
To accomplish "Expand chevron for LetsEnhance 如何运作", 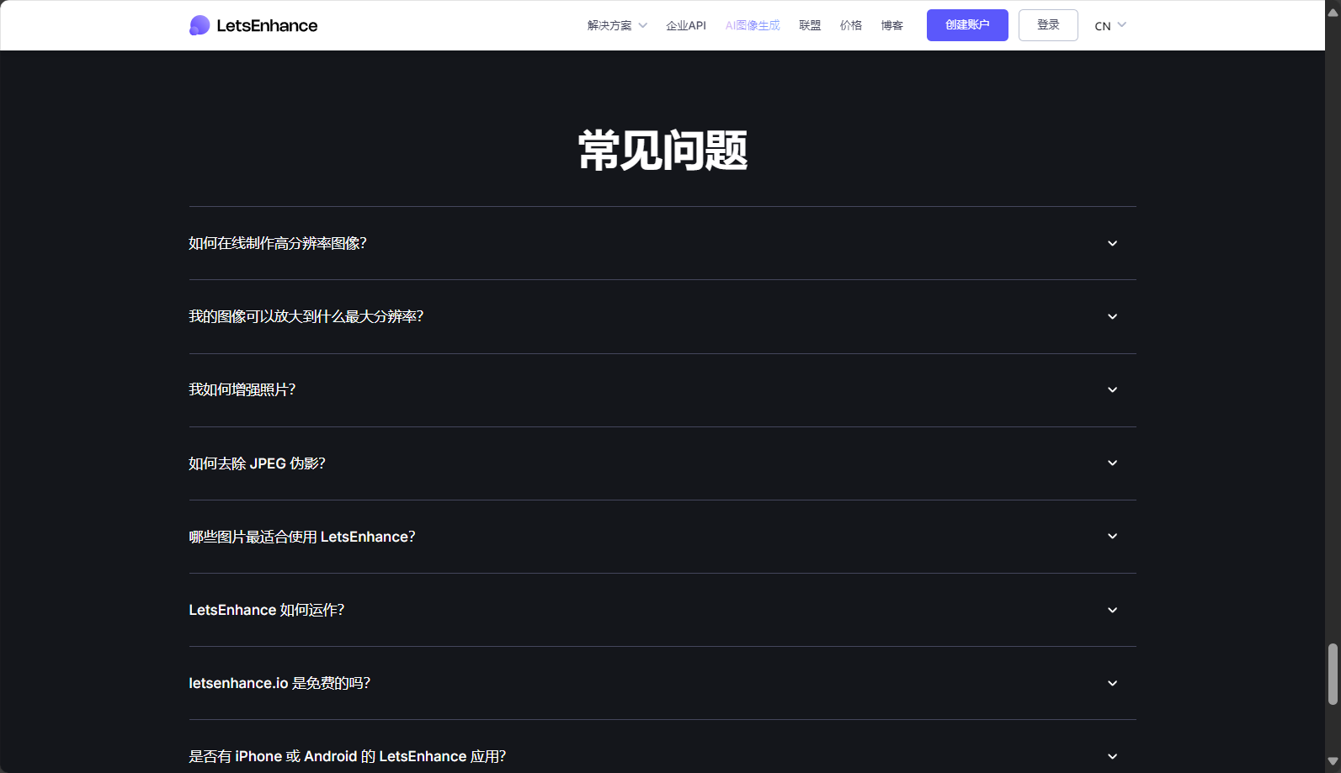I will click(x=1112, y=611).
